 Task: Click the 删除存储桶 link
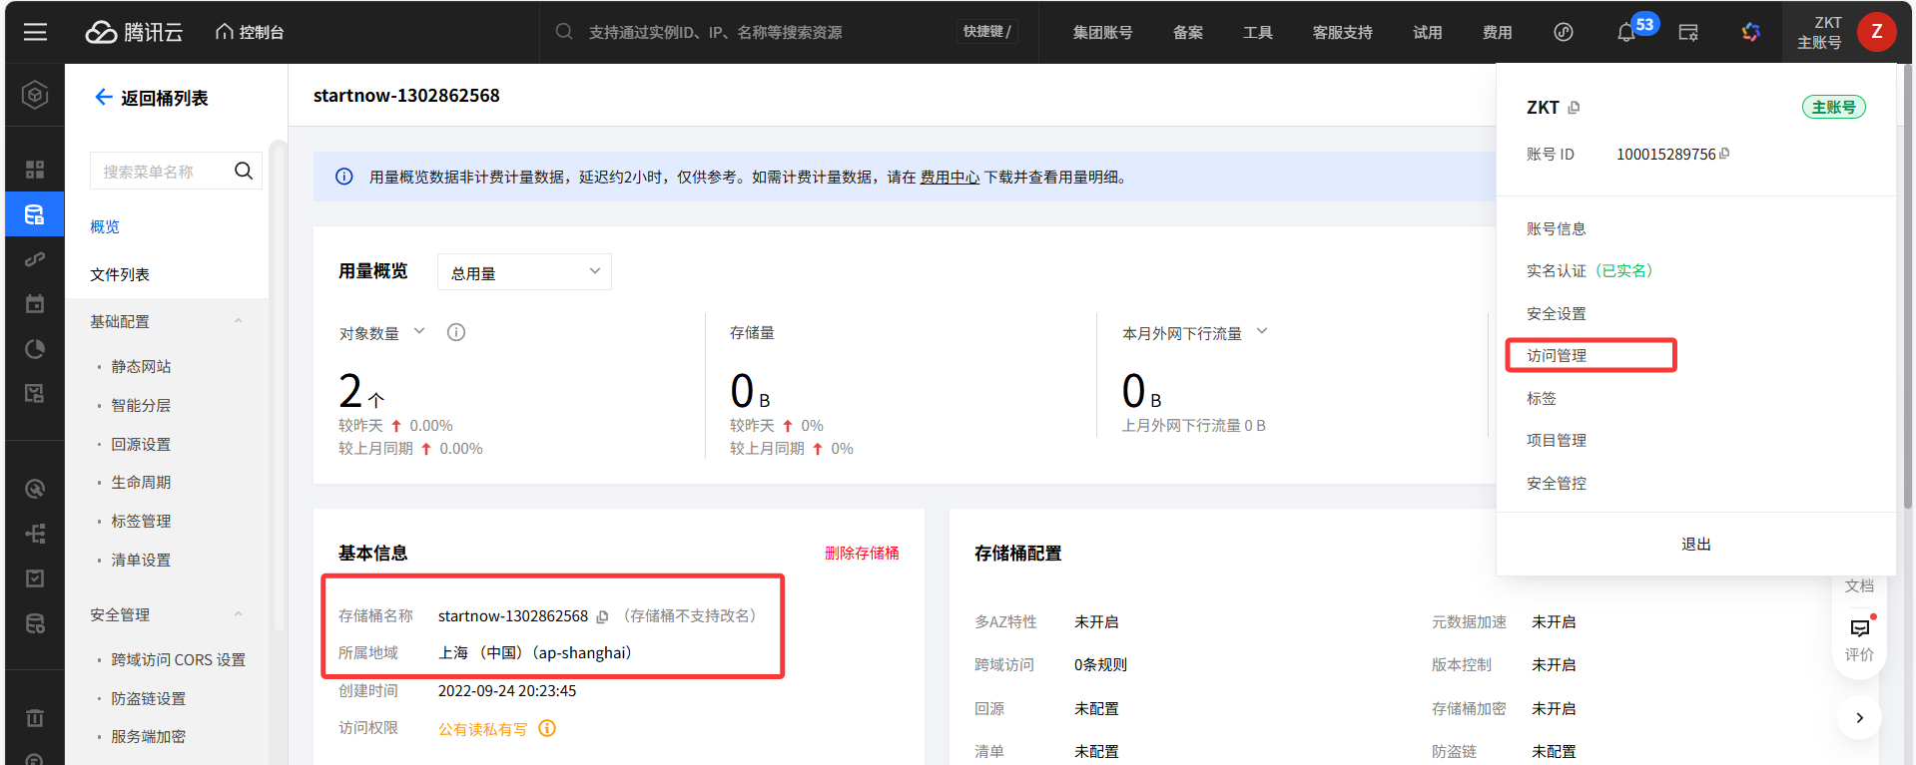[x=861, y=553]
